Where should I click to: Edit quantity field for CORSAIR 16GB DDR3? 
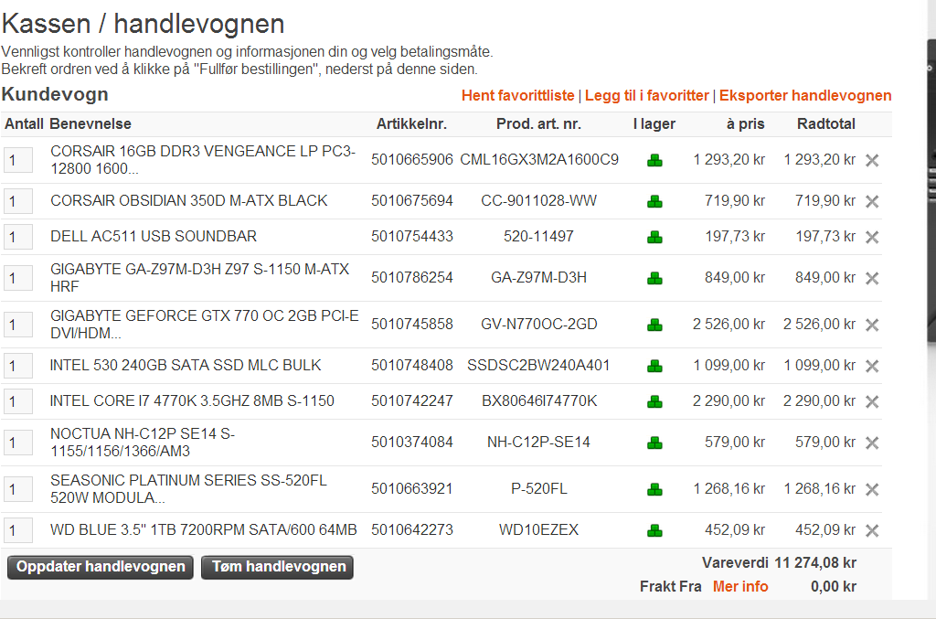[x=18, y=161]
